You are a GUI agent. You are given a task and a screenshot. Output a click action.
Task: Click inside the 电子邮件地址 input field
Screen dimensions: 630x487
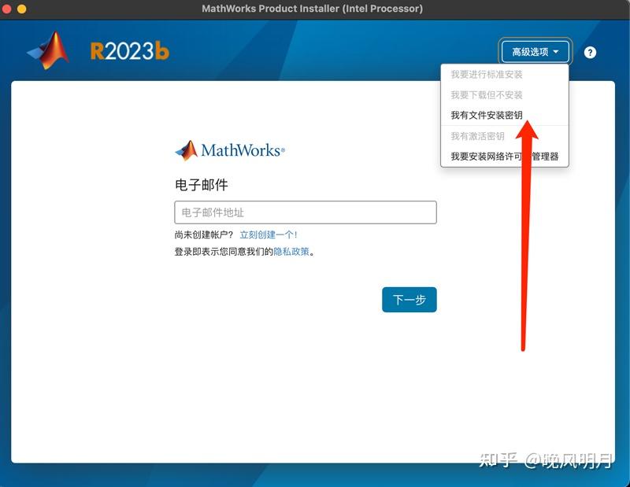pyautogui.click(x=306, y=212)
